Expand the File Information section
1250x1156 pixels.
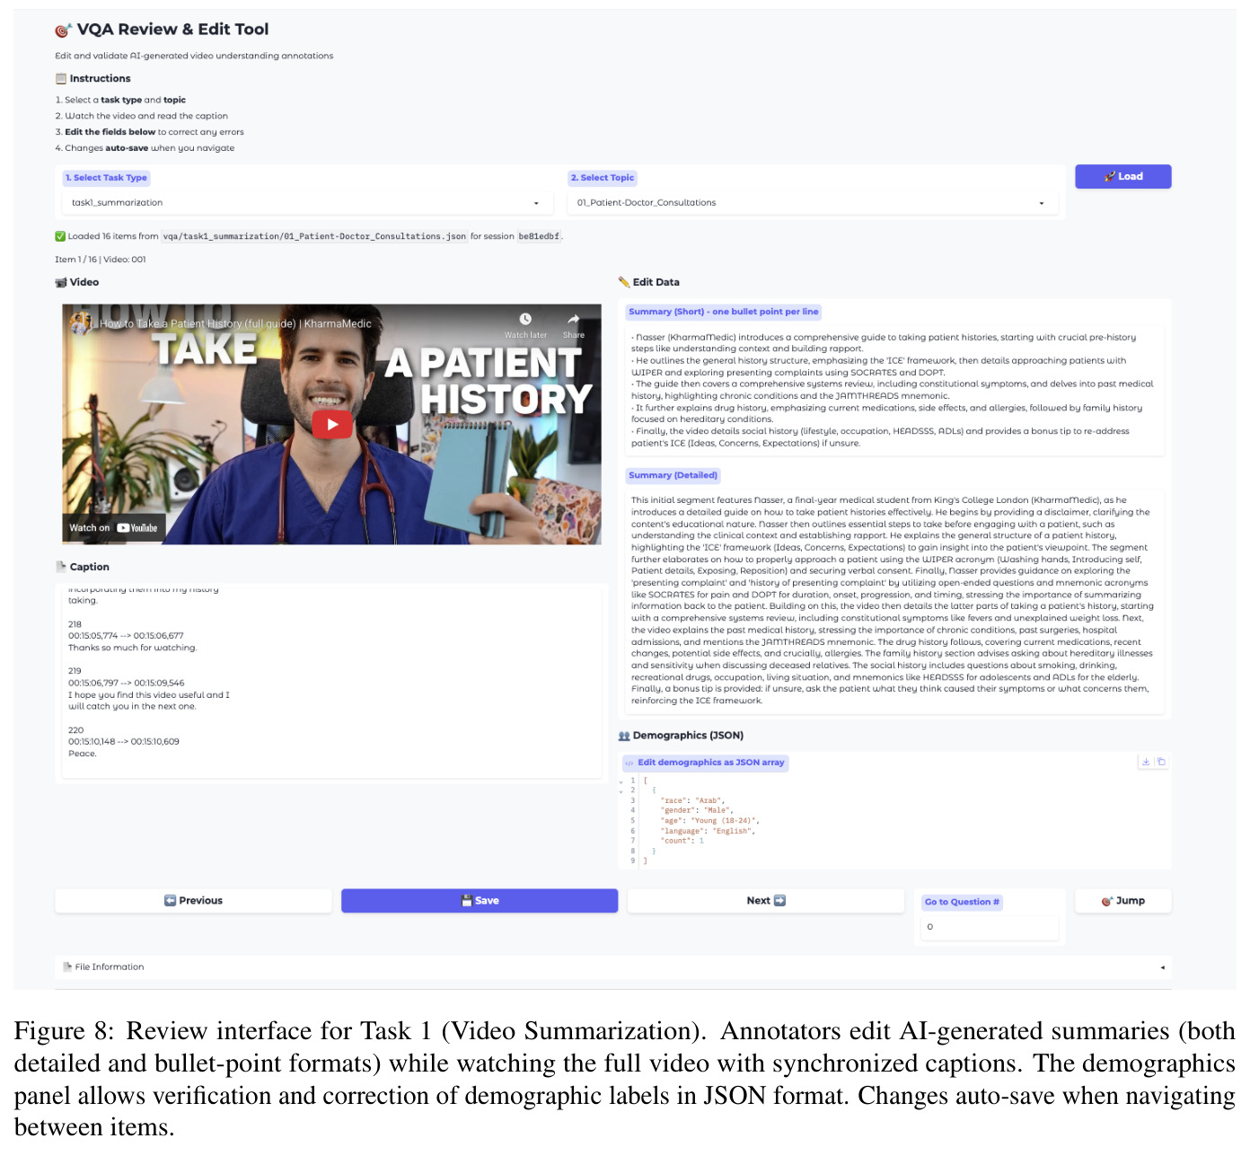[613, 967]
